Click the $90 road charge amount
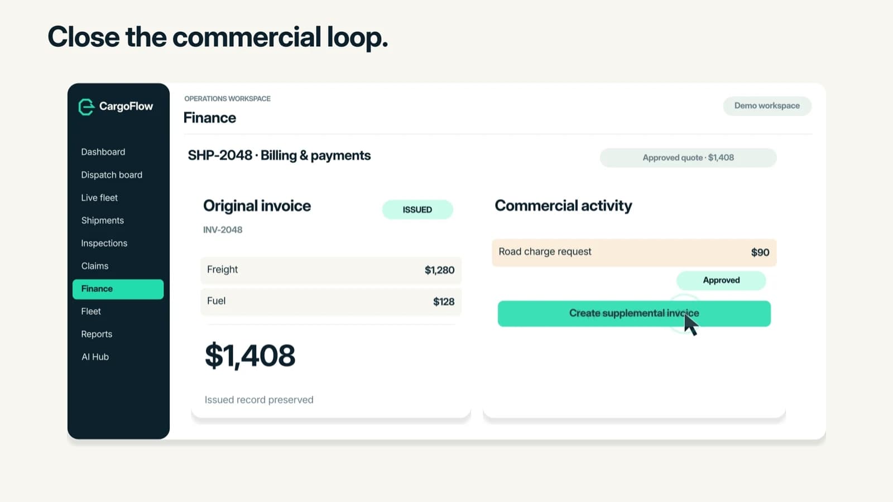The width and height of the screenshot is (893, 502). pos(760,252)
